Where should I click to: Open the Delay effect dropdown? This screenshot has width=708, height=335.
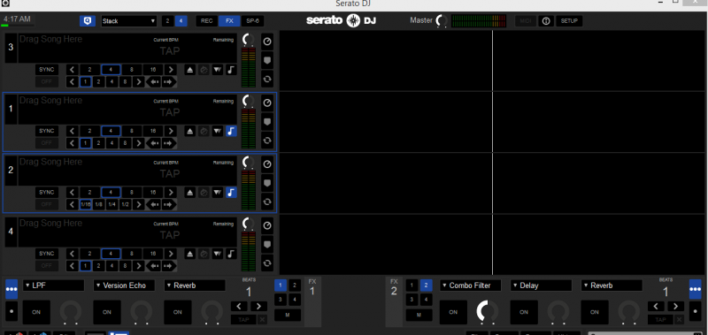click(x=541, y=286)
